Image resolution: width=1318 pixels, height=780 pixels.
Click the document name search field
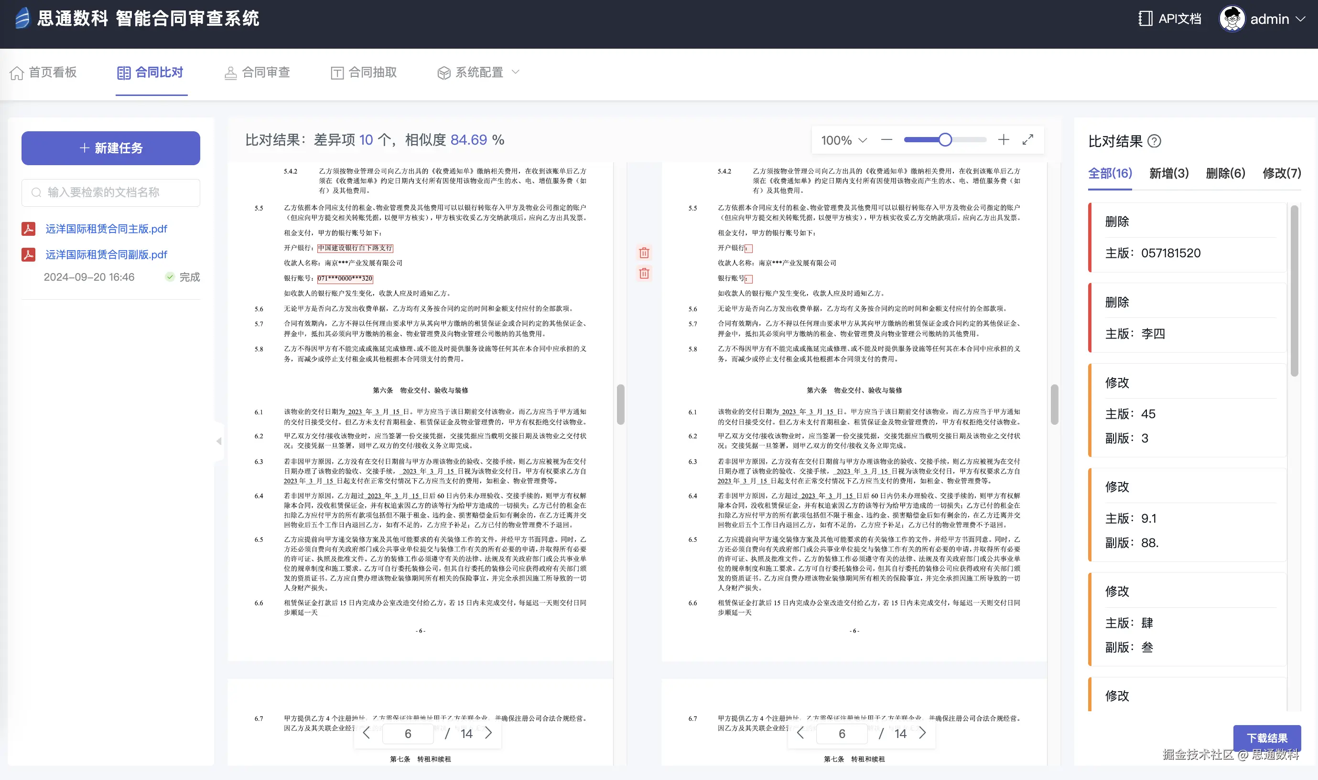point(111,192)
